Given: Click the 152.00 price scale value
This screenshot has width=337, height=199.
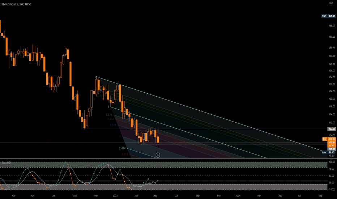Looking at the screenshot, I should pos(332,48).
